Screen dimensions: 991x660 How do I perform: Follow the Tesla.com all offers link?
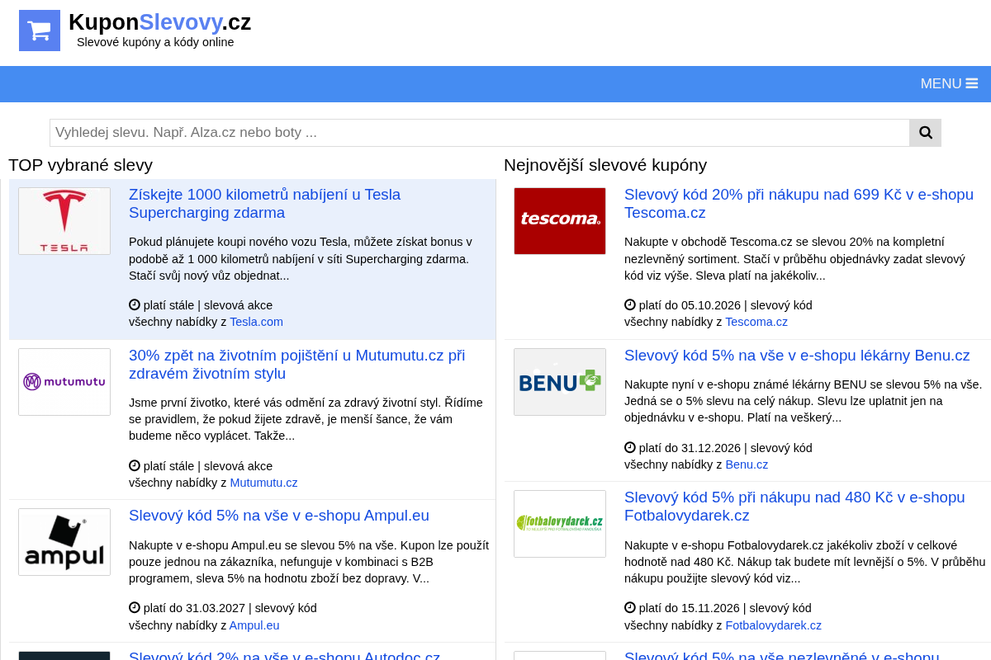(x=256, y=322)
